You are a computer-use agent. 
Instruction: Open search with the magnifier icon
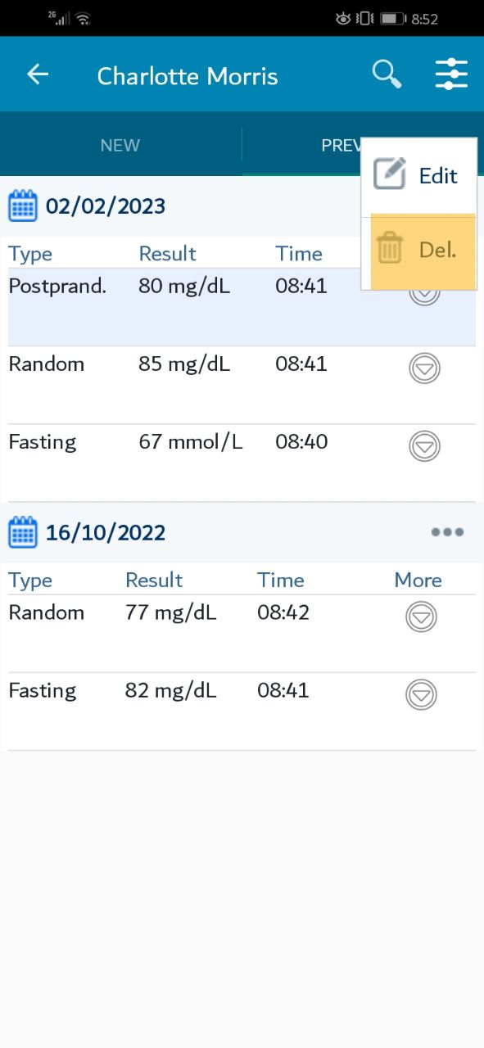coord(387,75)
